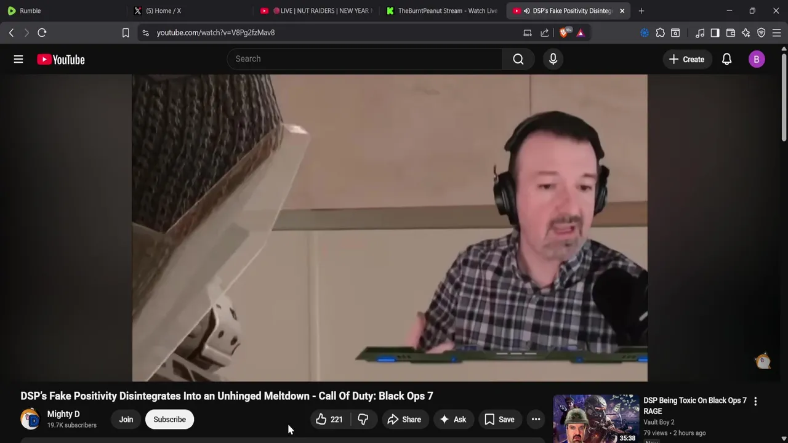Click the Join membership button
This screenshot has height=443, width=788.
click(x=126, y=420)
